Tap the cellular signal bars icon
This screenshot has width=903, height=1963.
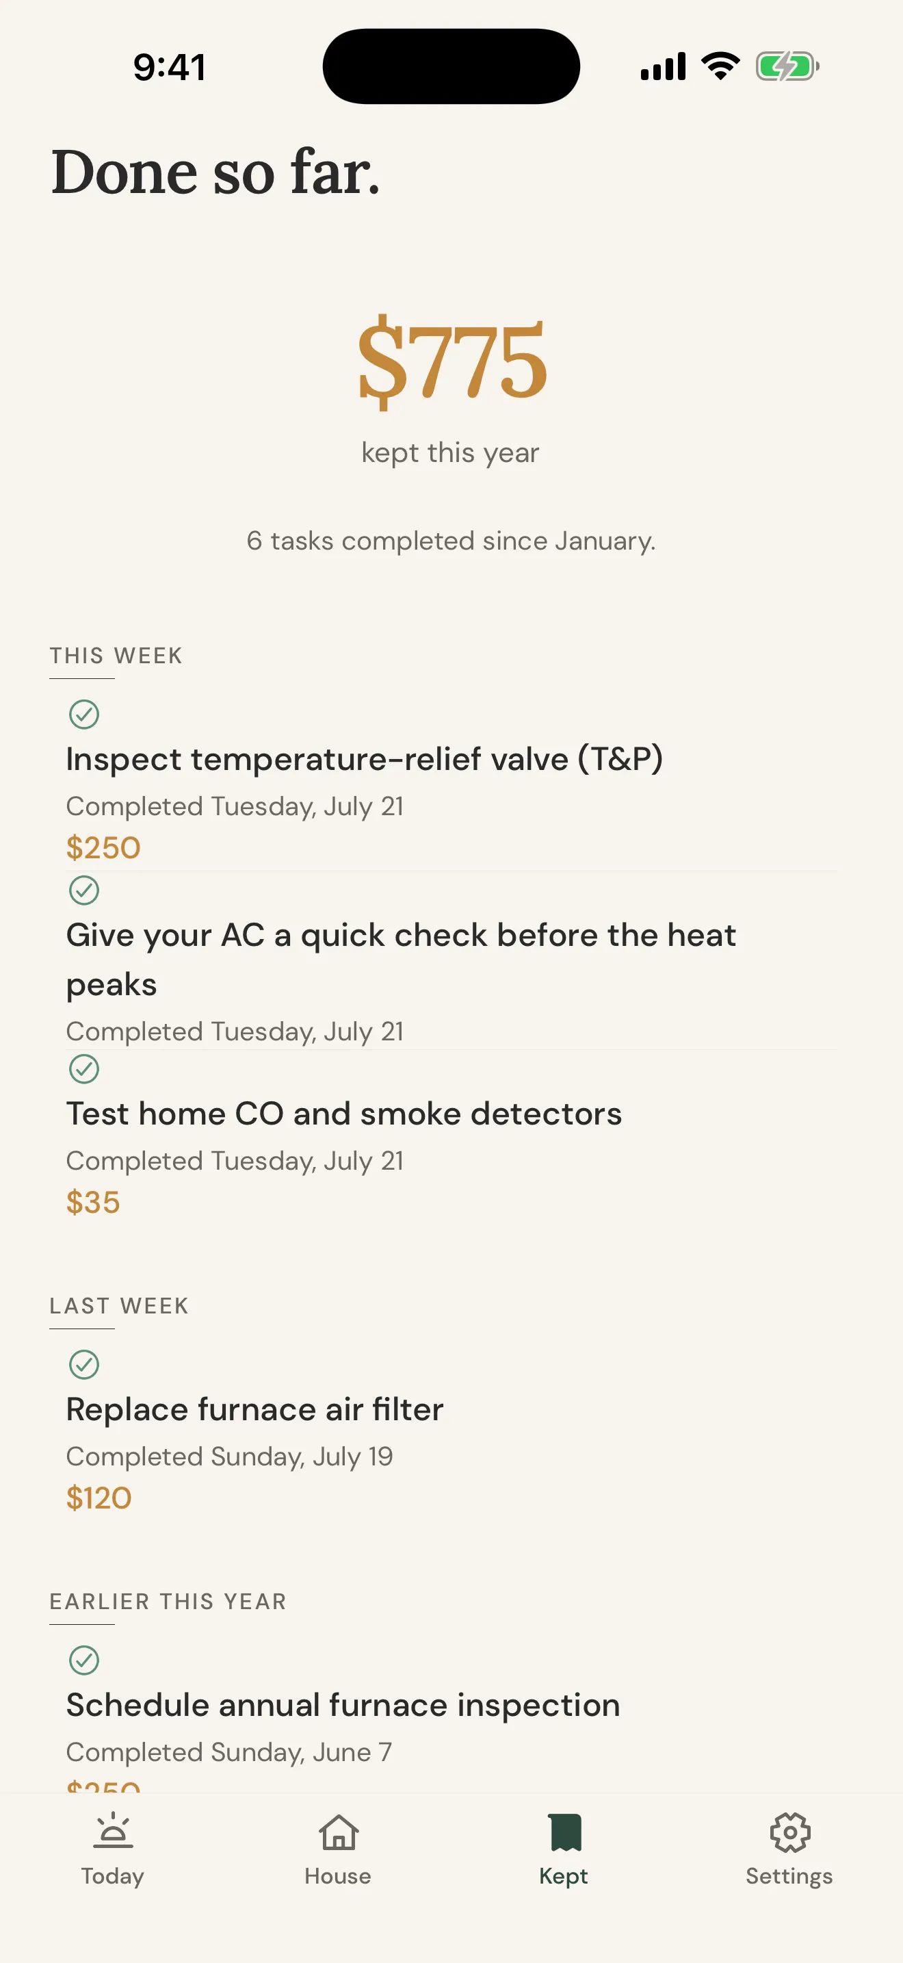coord(663,66)
